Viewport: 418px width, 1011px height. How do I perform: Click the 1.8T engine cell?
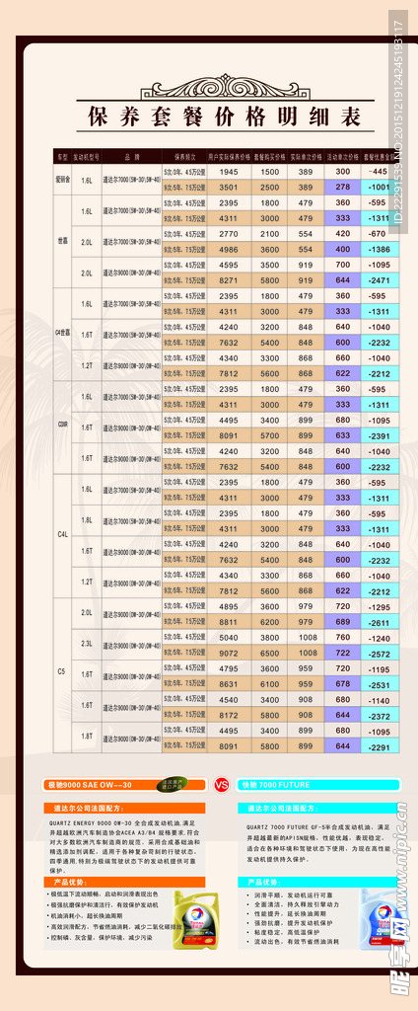click(87, 737)
